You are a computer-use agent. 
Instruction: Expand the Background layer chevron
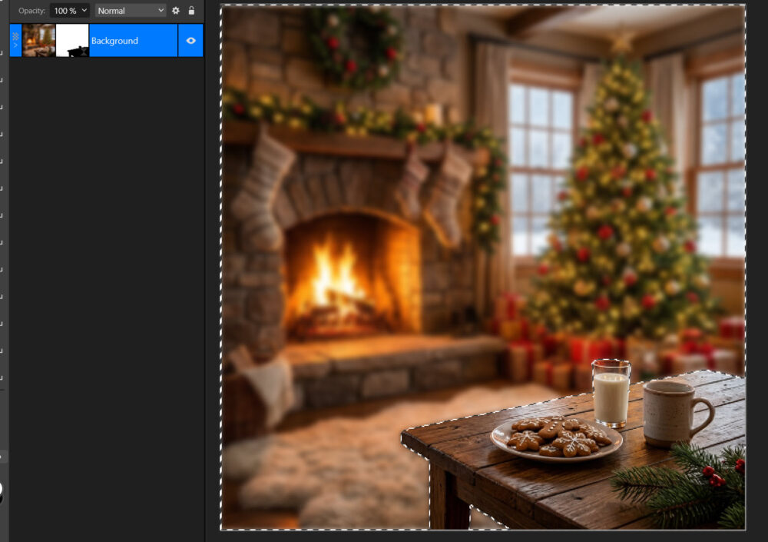pos(15,46)
